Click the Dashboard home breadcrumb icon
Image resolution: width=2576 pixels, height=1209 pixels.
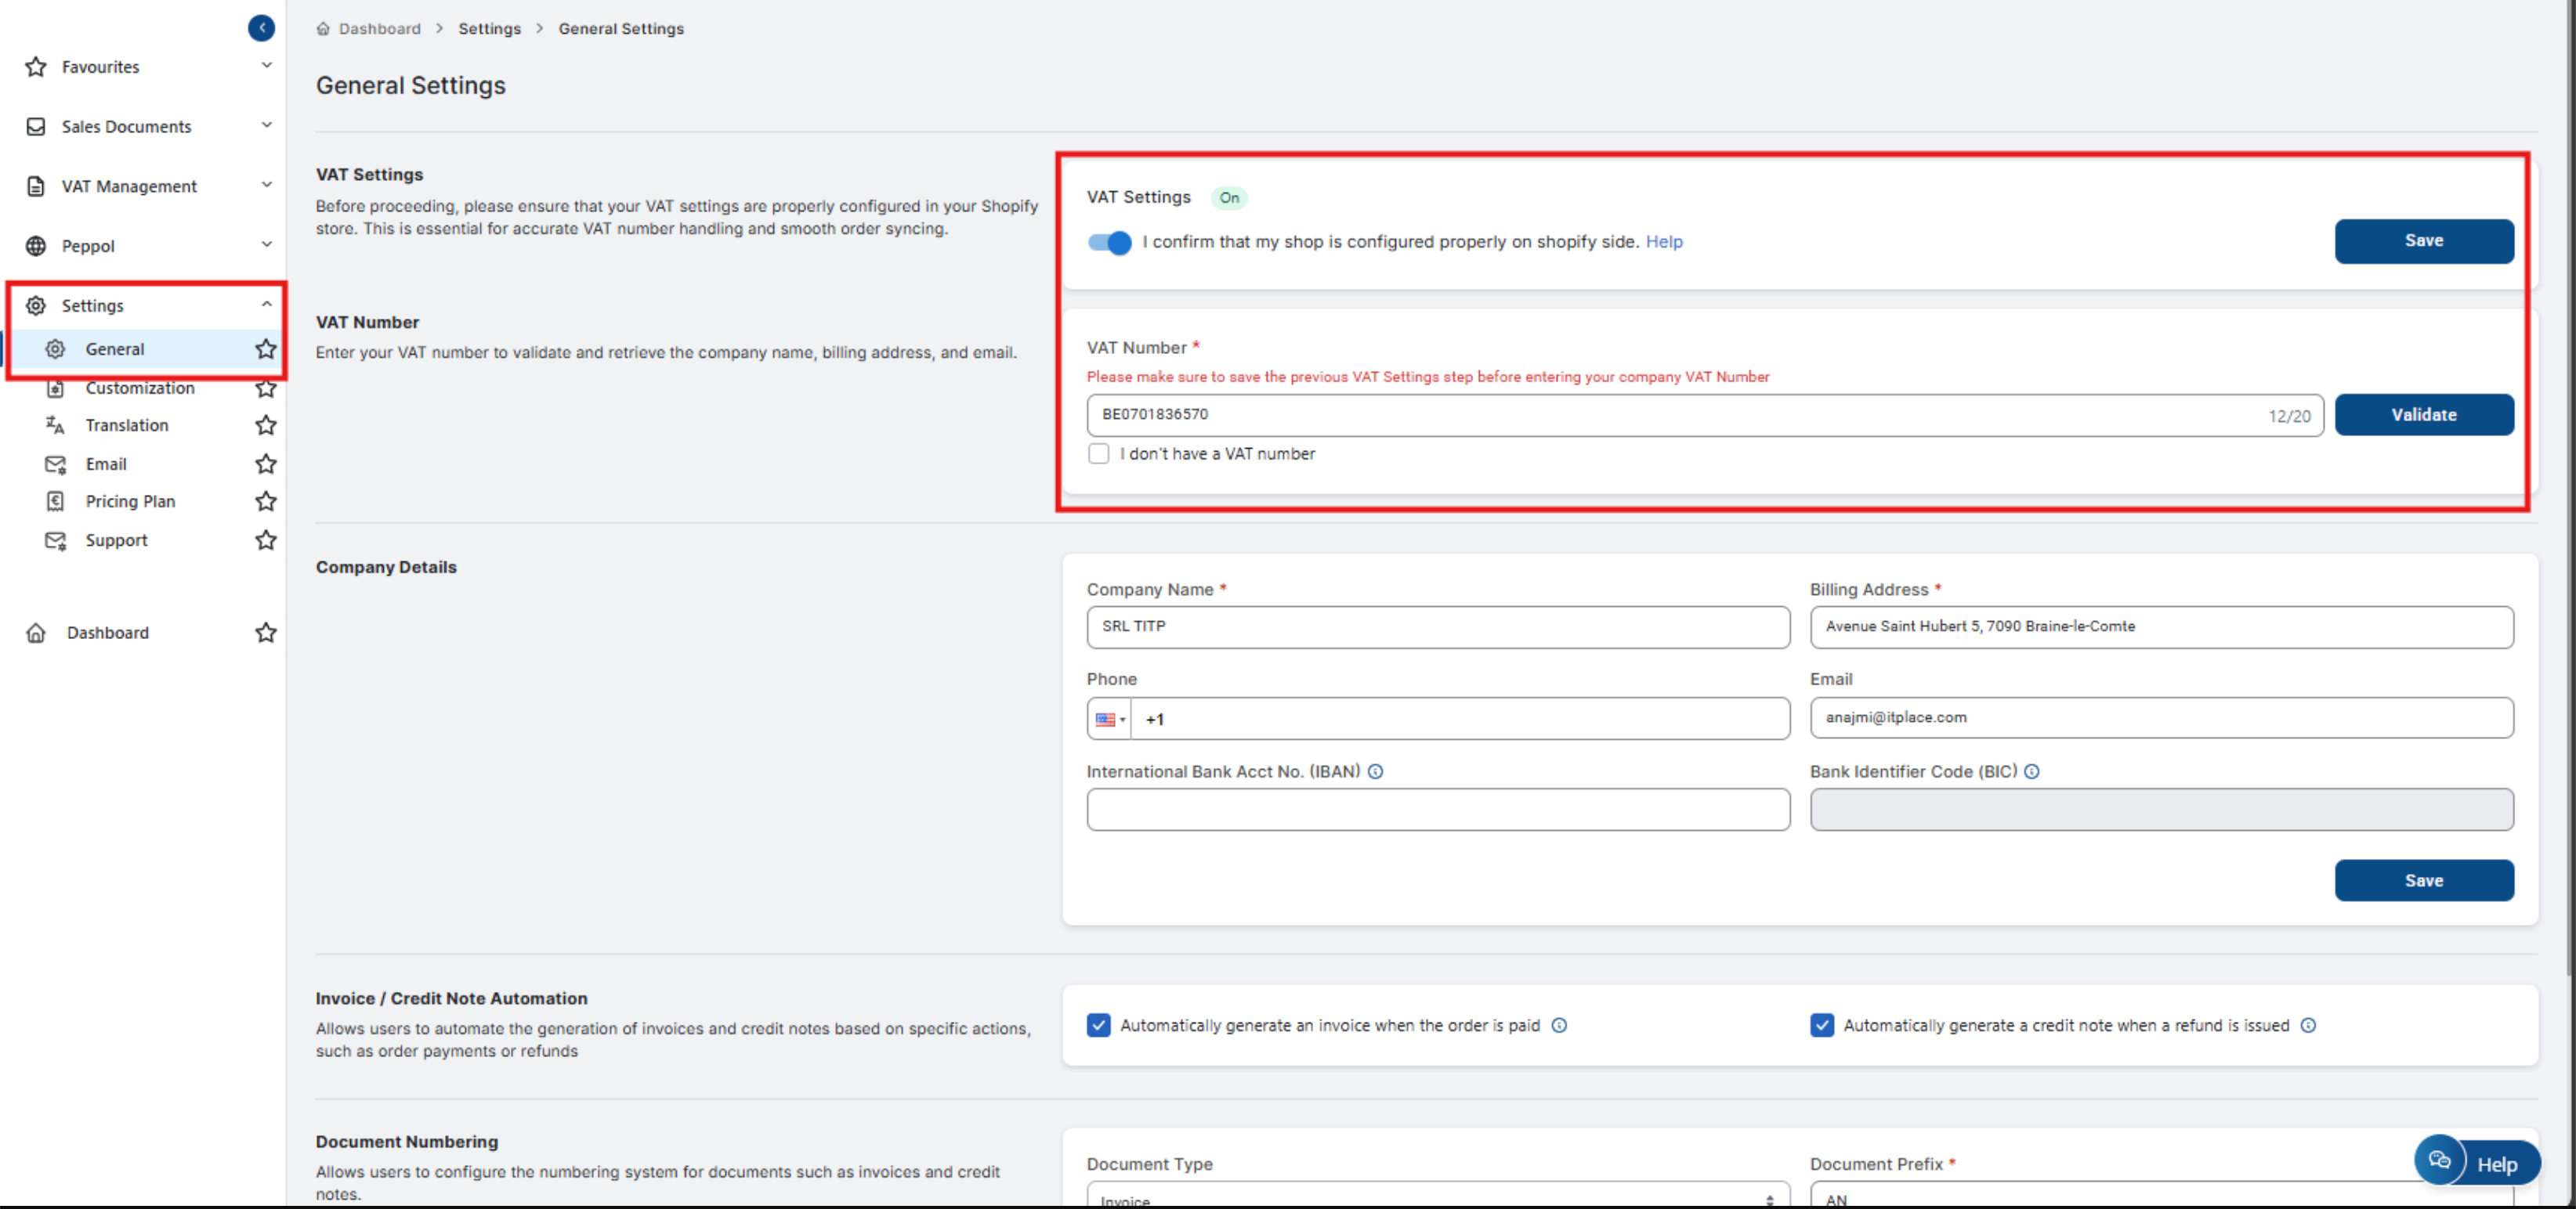pos(323,29)
